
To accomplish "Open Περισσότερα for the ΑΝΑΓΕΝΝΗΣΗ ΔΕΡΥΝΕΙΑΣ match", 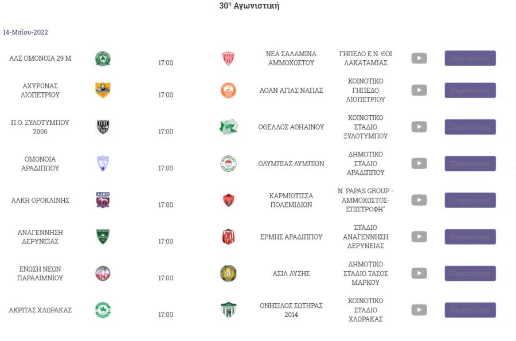I will tap(470, 237).
